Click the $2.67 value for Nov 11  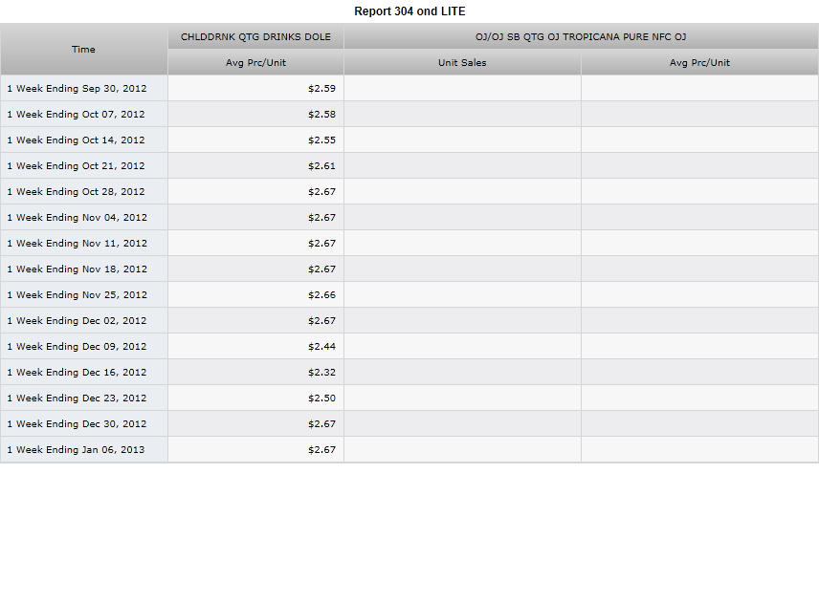[321, 243]
